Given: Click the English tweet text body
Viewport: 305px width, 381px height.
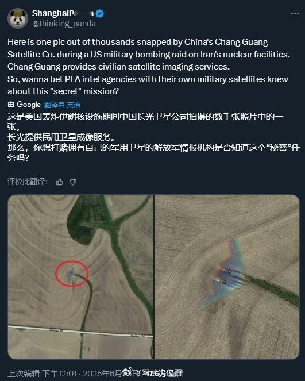Looking at the screenshot, I should 149,67.
